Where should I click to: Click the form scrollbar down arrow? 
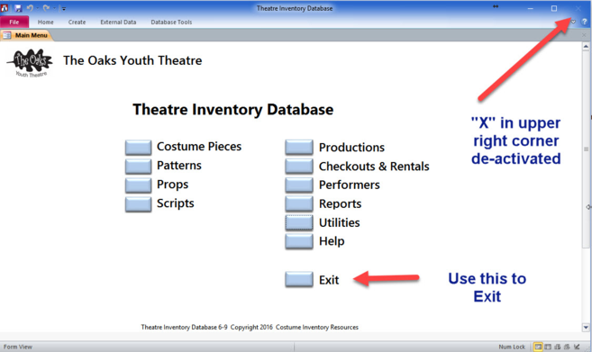(x=586, y=328)
